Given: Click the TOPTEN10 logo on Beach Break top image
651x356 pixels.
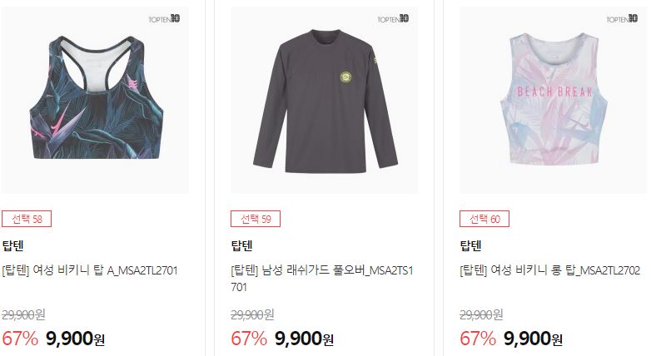Looking at the screenshot, I should point(622,18).
